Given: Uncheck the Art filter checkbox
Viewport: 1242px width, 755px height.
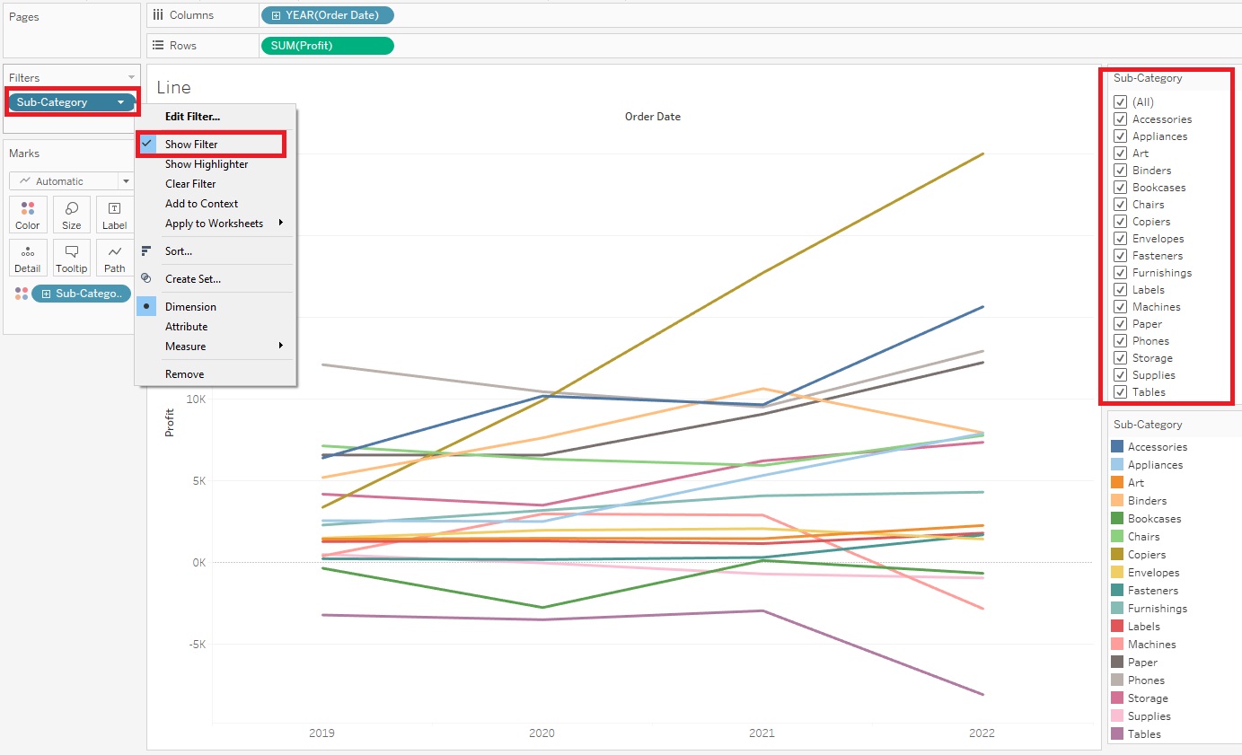Looking at the screenshot, I should pyautogui.click(x=1120, y=154).
